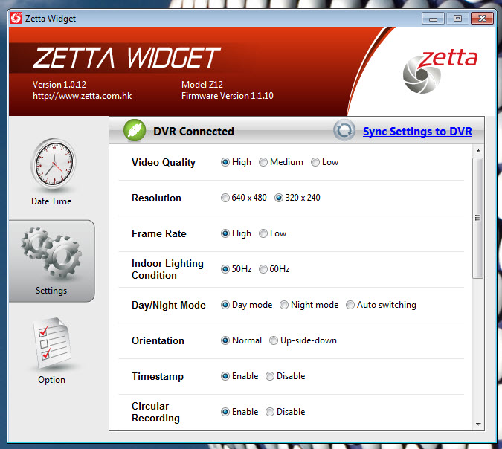Click the Model Z12 text
The image size is (502, 449).
(x=202, y=85)
